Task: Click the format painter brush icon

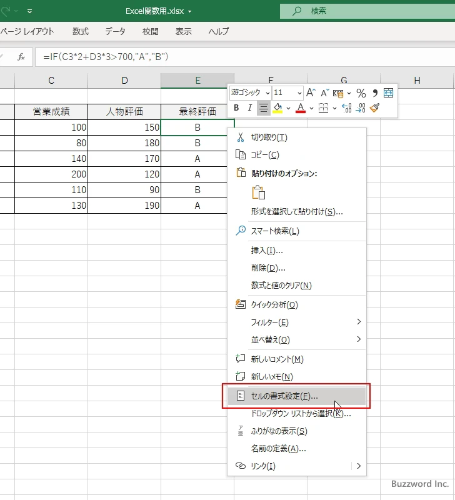Action: 374,107
